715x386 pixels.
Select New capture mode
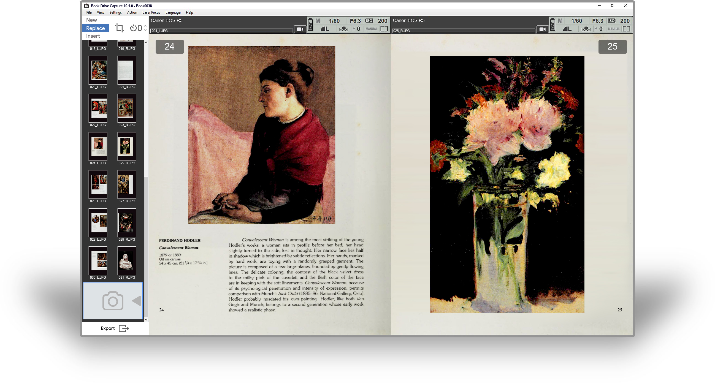pos(91,20)
